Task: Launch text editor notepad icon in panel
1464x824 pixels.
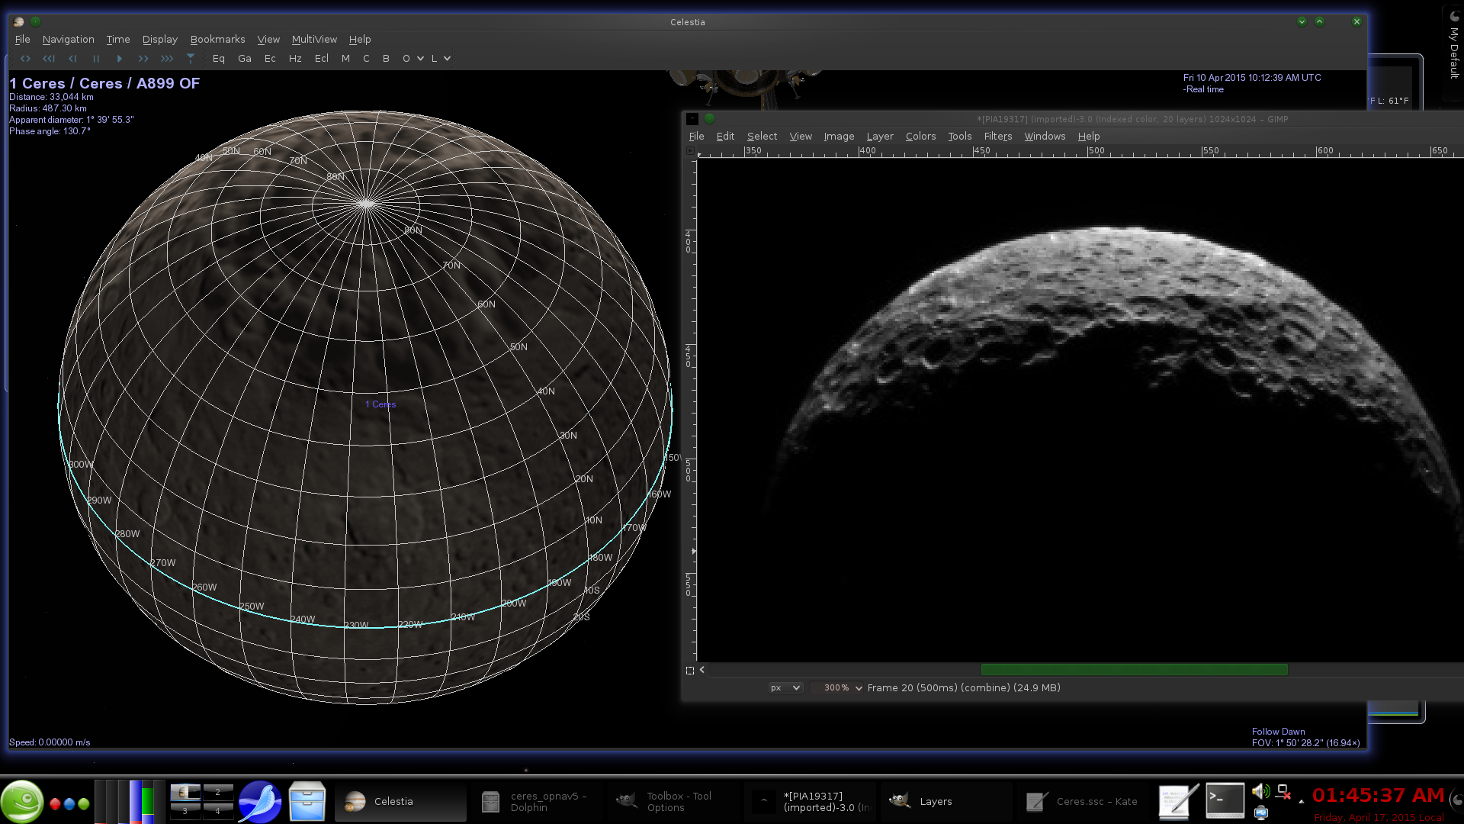Action: (1178, 802)
